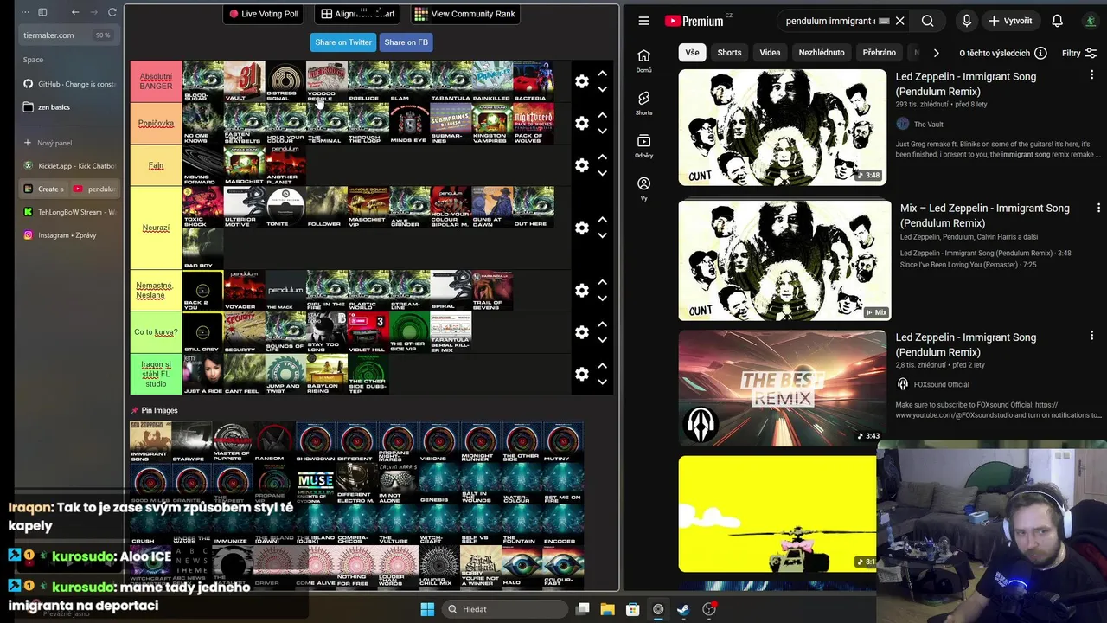Select Přehráno filter chip
Image resolution: width=1107 pixels, height=623 pixels.
pyautogui.click(x=880, y=53)
